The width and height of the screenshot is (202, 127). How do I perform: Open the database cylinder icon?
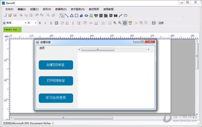pyautogui.click(x=154, y=23)
